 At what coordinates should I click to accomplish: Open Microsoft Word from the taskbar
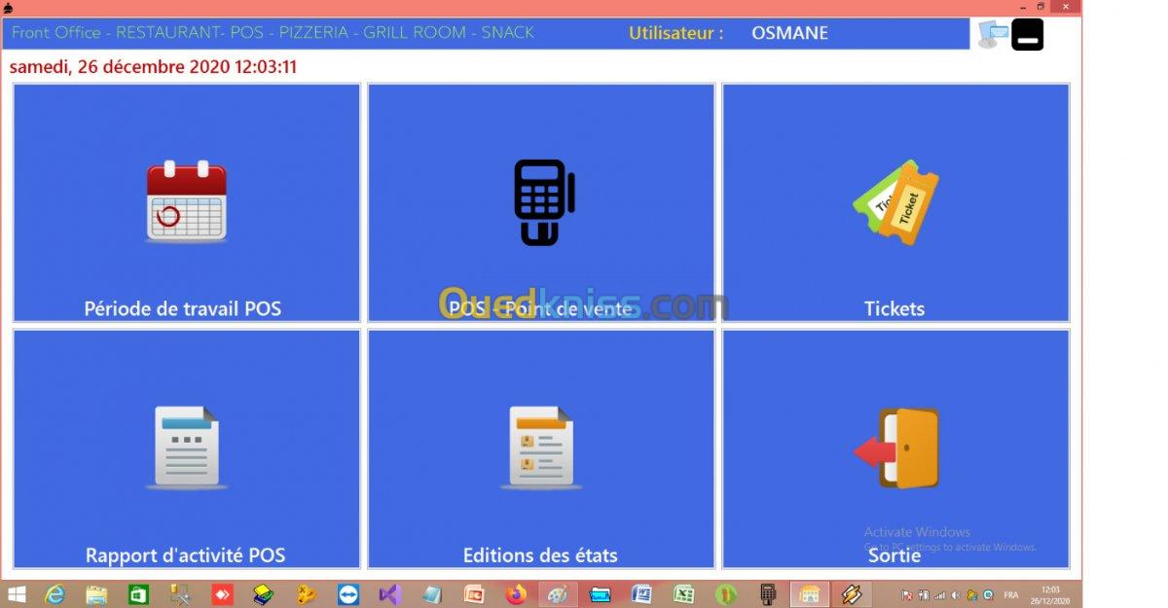tap(641, 594)
